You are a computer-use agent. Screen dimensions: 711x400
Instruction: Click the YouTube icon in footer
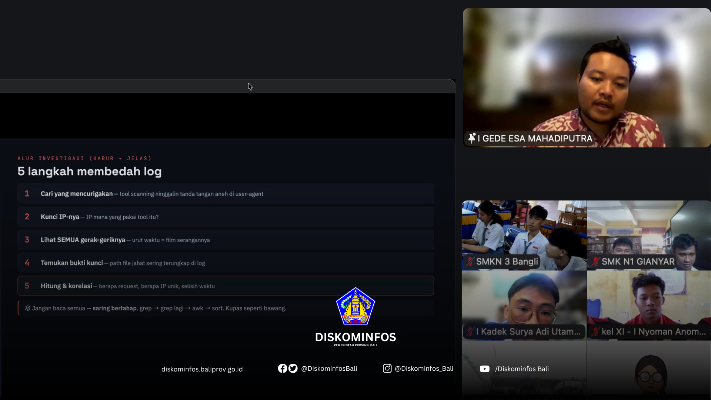point(484,369)
